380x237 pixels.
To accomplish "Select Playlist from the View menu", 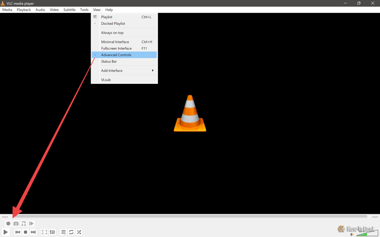I will point(124,17).
